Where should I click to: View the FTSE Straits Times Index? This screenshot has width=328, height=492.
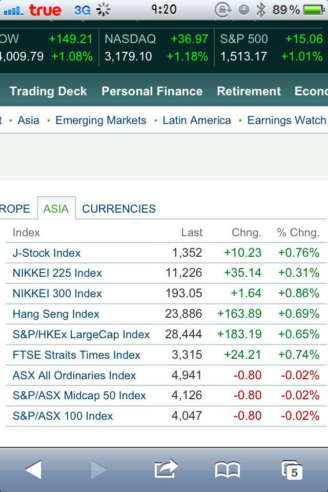(76, 355)
